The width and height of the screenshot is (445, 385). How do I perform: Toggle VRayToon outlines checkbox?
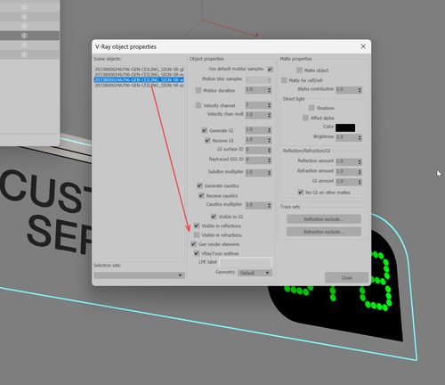(197, 253)
